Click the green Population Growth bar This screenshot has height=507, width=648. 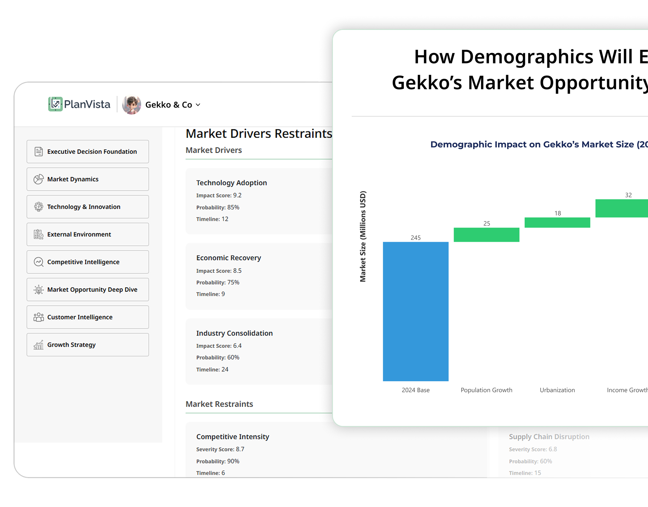coord(487,235)
